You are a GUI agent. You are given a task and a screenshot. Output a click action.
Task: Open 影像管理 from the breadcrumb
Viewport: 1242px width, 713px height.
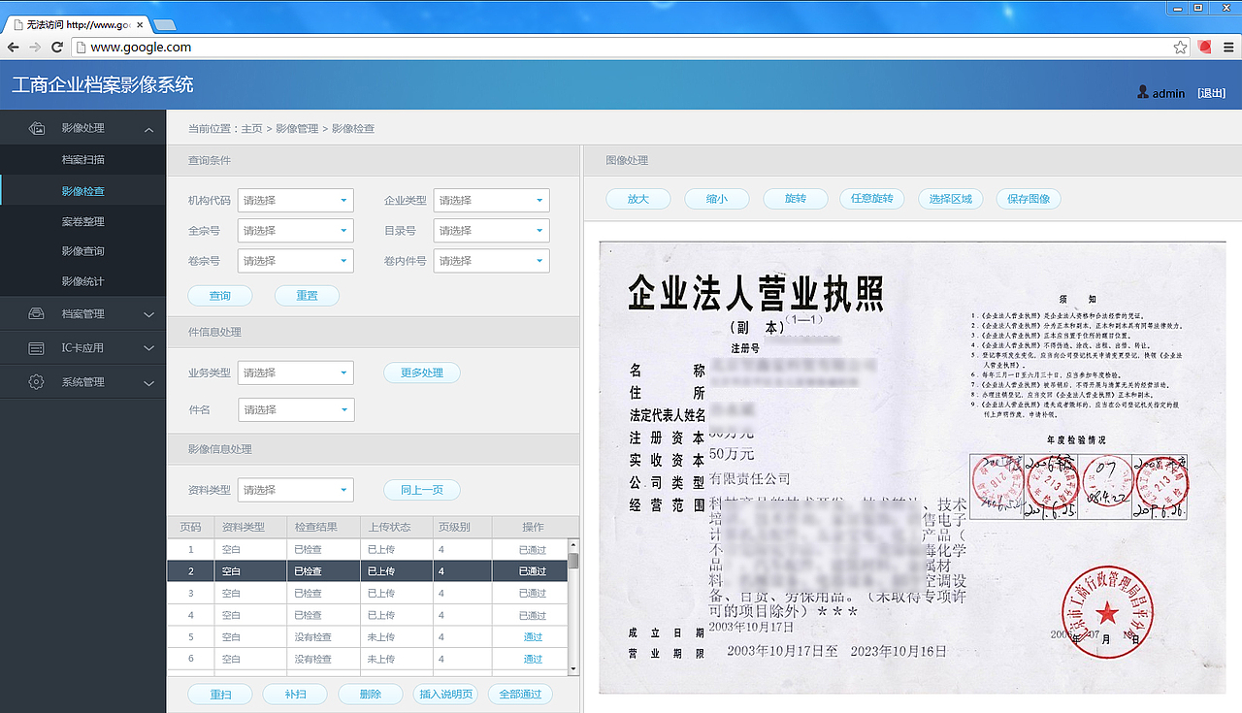(296, 128)
